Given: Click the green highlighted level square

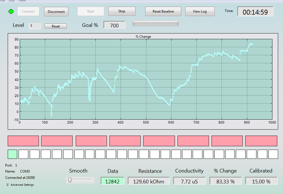Looking at the screenshot, I should (x=13, y=154).
